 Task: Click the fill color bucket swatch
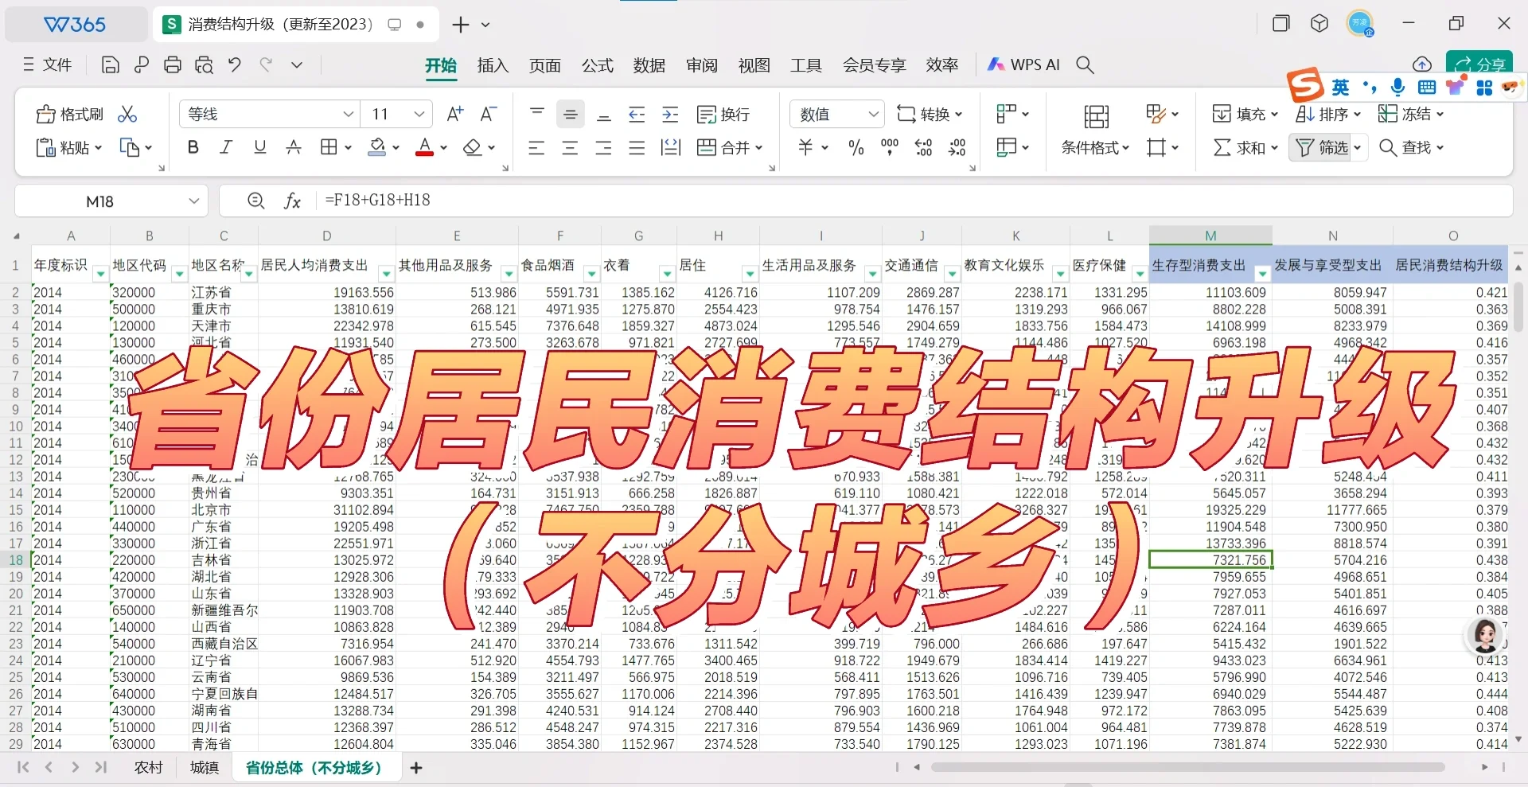tap(377, 147)
